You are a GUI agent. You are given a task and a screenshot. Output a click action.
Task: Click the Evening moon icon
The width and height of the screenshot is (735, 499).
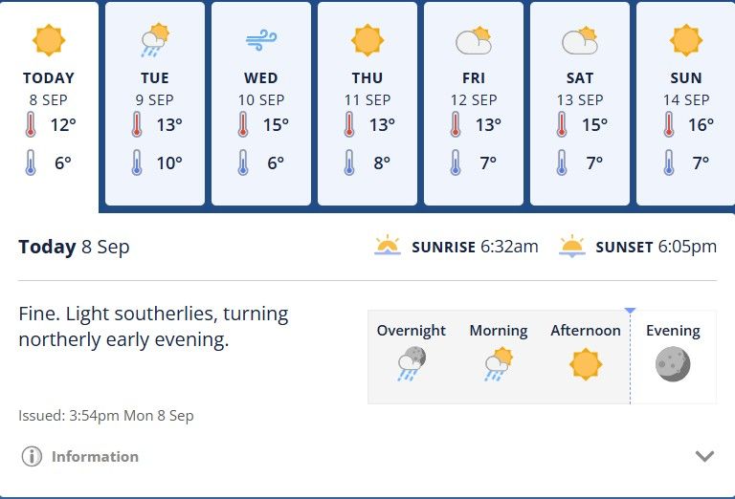[x=673, y=364]
